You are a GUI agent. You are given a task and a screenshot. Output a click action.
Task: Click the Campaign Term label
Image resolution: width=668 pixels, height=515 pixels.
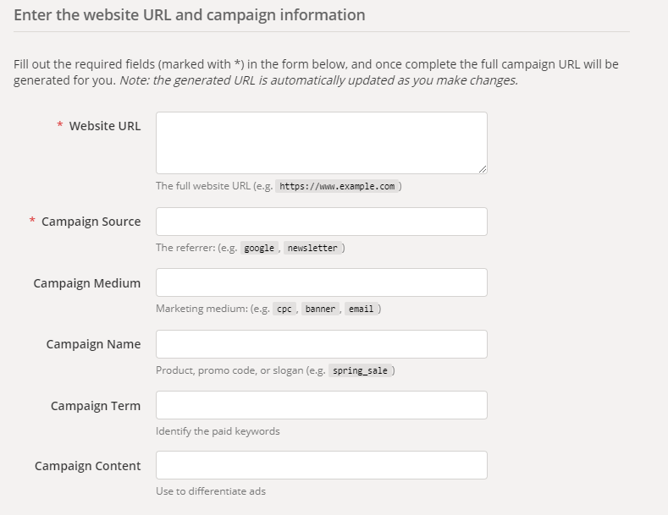[x=96, y=406]
